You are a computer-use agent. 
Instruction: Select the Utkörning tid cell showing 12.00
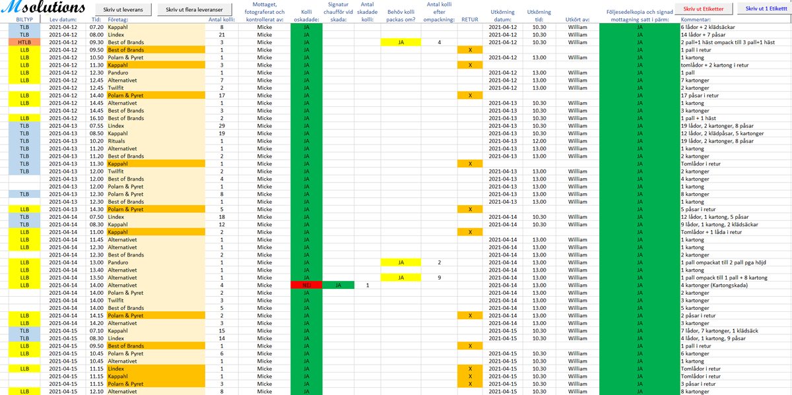(x=539, y=141)
